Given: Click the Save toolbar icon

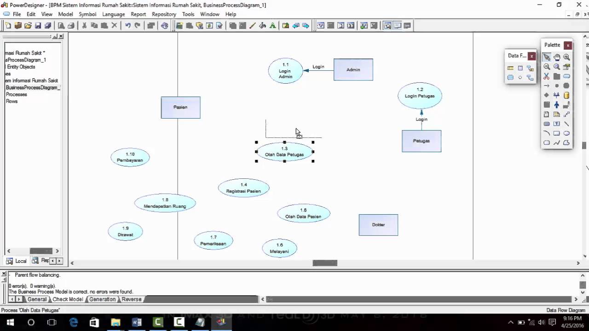Looking at the screenshot, I should click(x=38, y=26).
